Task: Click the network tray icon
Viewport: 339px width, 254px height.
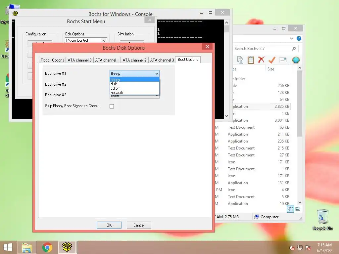Action: tap(300, 248)
